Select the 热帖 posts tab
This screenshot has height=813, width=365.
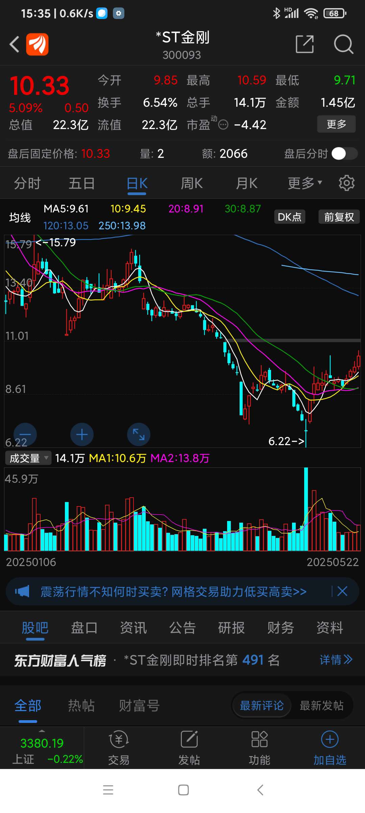coord(81,706)
